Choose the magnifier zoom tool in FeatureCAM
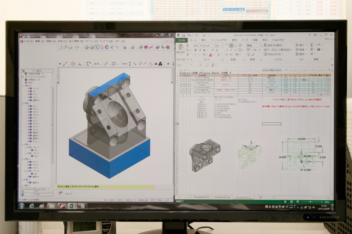The height and width of the screenshot is (234, 352). click(x=102, y=47)
